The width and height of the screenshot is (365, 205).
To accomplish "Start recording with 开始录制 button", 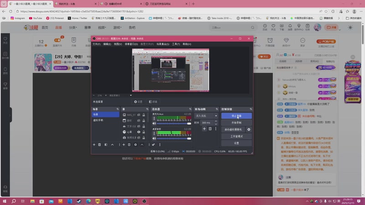I will click(x=236, y=123).
